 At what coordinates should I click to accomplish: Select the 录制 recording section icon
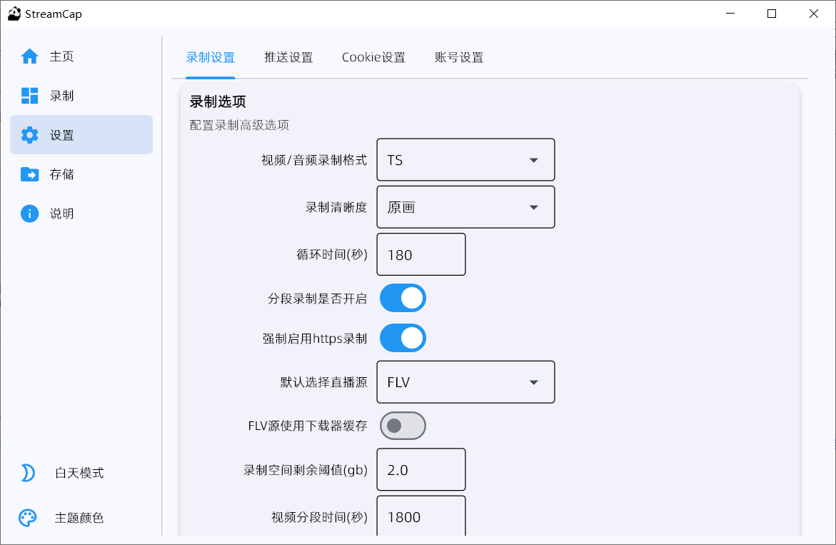[29, 95]
